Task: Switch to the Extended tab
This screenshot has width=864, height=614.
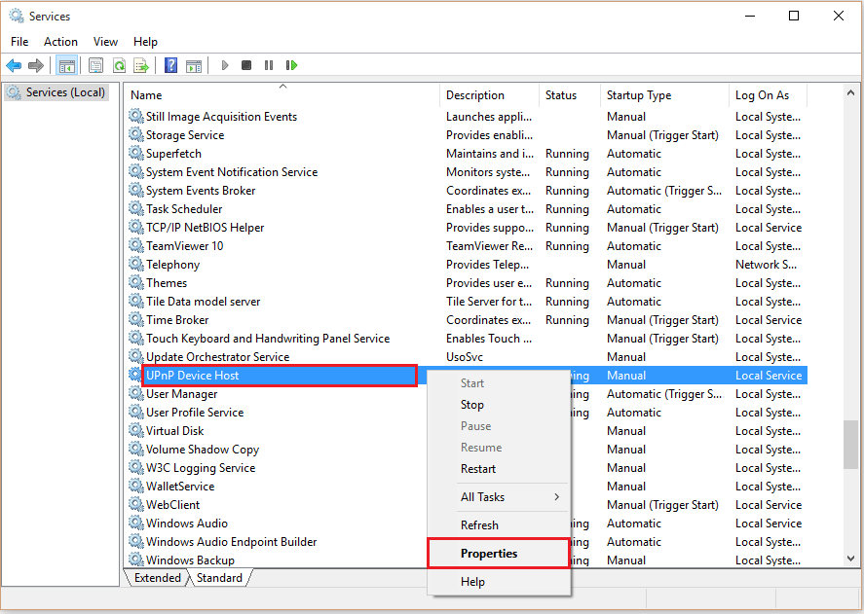Action: pyautogui.click(x=157, y=578)
